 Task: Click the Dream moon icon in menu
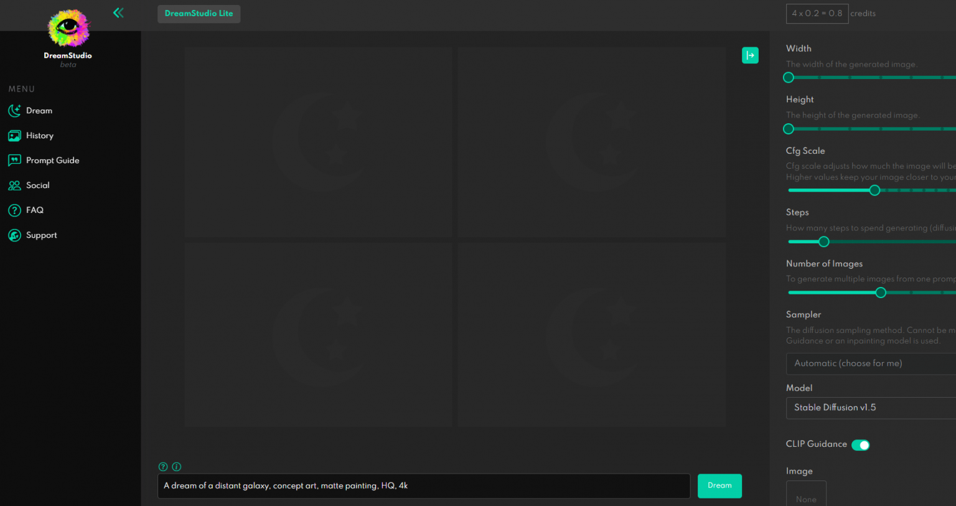(14, 111)
